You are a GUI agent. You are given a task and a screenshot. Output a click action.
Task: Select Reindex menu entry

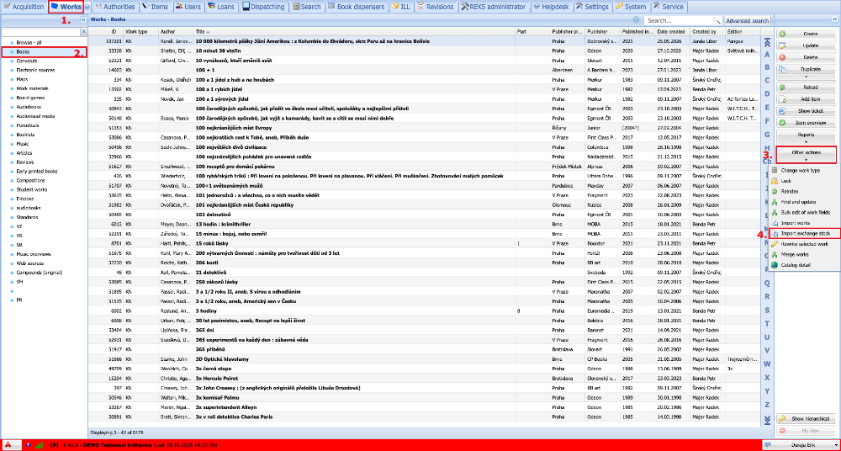(x=805, y=191)
